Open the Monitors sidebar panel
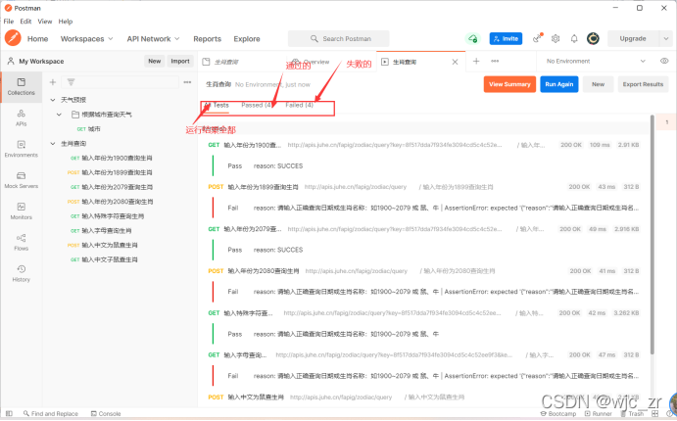 (x=21, y=211)
